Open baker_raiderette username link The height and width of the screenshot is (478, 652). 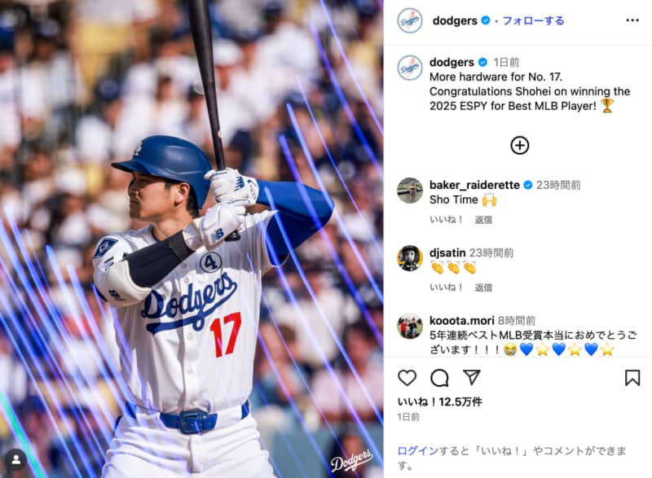(x=474, y=185)
